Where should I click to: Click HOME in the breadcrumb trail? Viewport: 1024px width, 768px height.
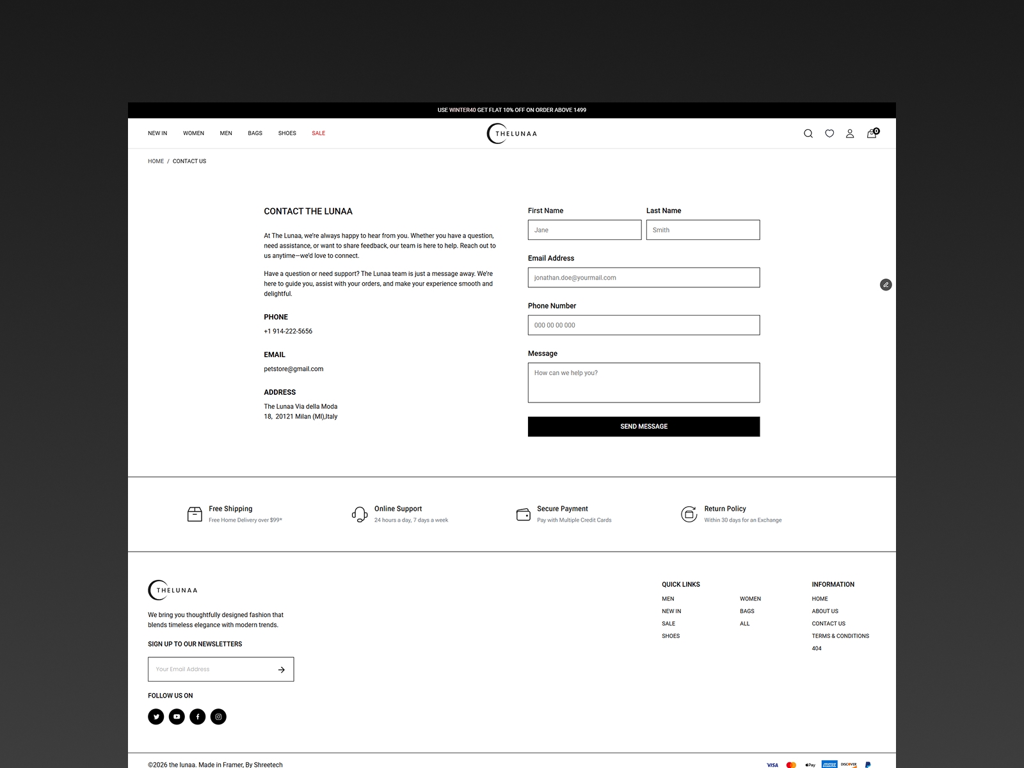pos(156,161)
